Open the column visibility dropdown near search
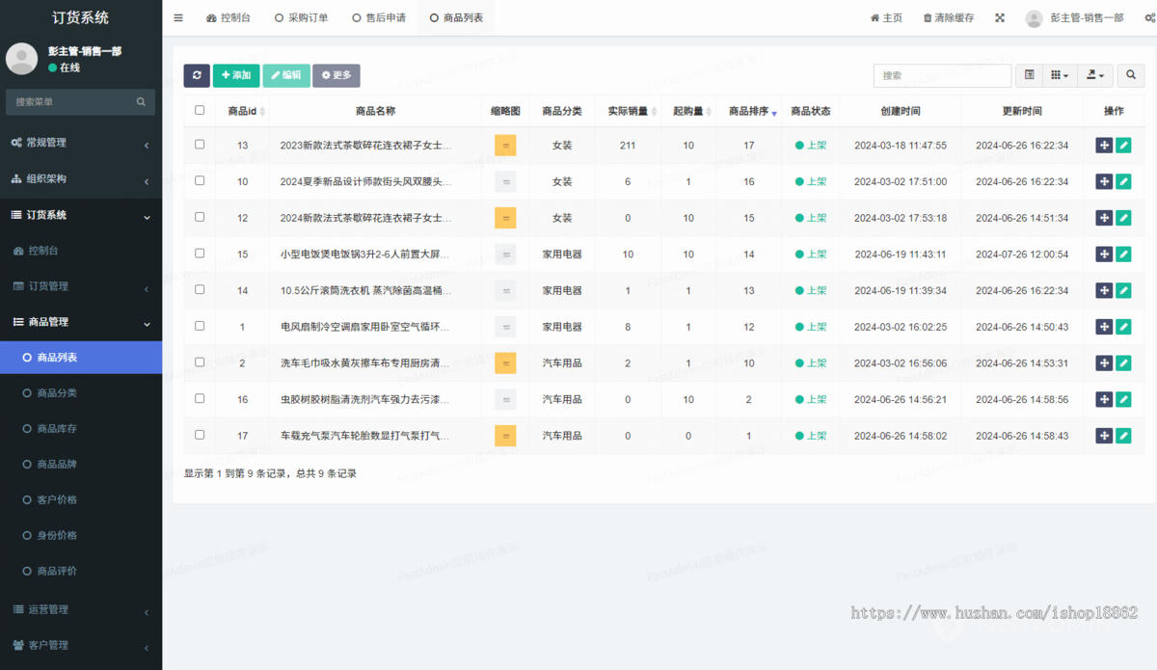The height and width of the screenshot is (670, 1157). point(1058,75)
